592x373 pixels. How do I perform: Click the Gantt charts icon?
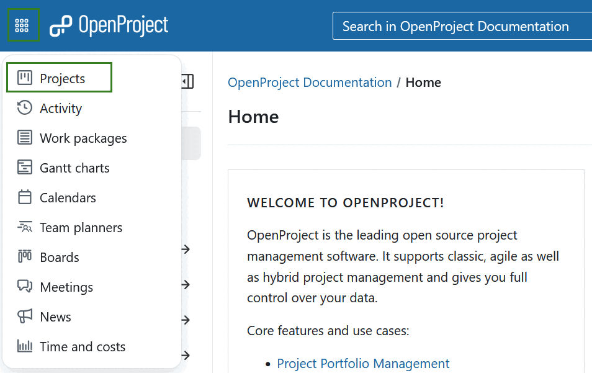point(24,168)
